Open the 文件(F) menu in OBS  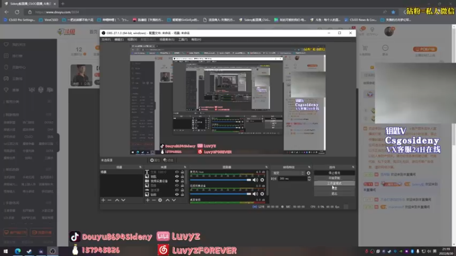106,39
